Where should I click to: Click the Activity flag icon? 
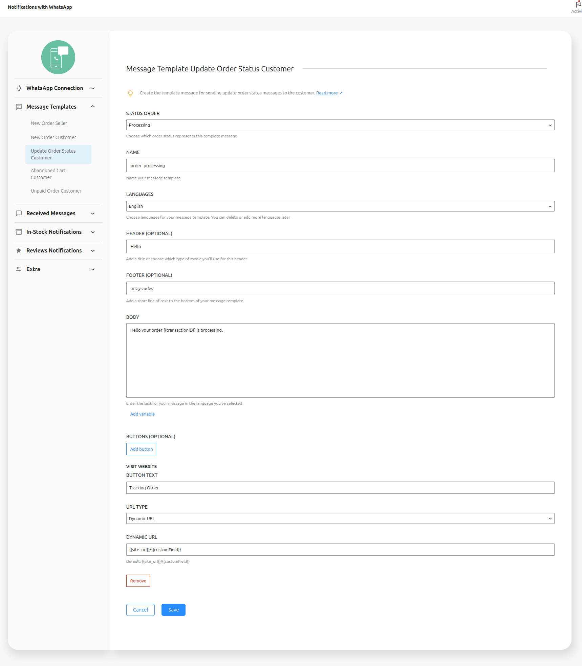tap(578, 5)
